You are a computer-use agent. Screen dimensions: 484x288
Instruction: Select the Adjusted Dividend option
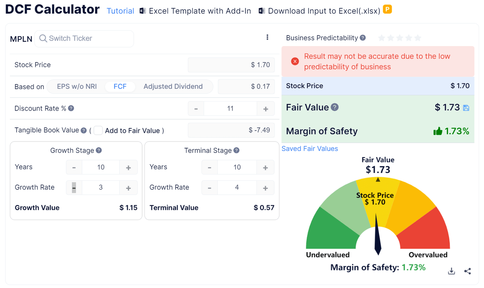pos(173,86)
